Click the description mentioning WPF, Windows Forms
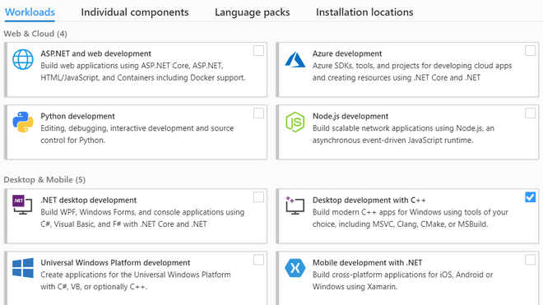This screenshot has height=305, width=543. pyautogui.click(x=142, y=218)
